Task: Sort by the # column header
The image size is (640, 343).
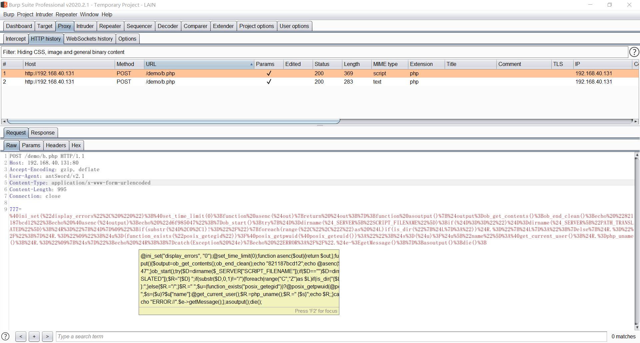Action: [12, 64]
